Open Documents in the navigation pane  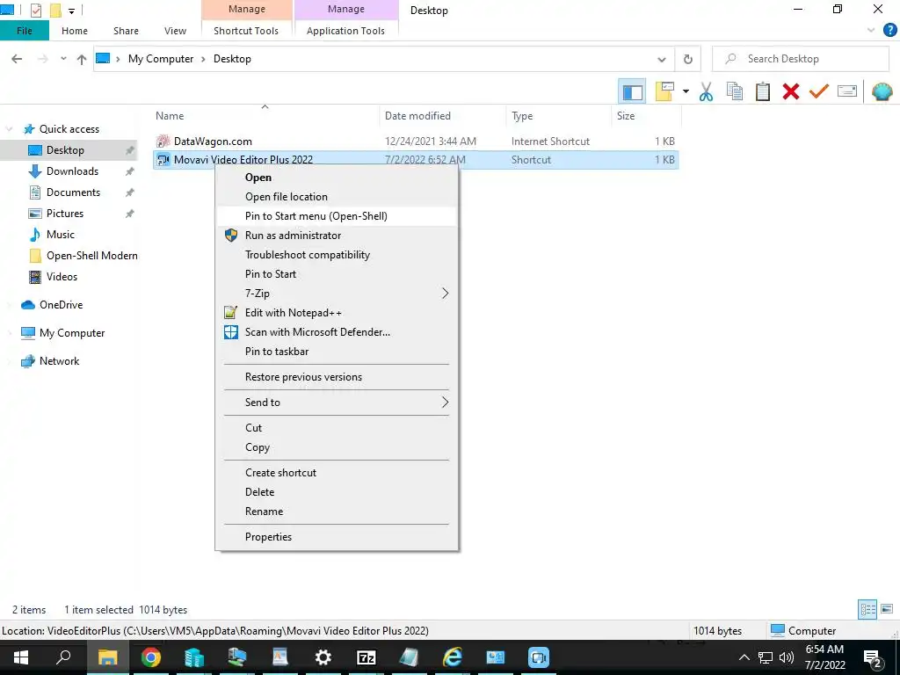click(x=73, y=192)
